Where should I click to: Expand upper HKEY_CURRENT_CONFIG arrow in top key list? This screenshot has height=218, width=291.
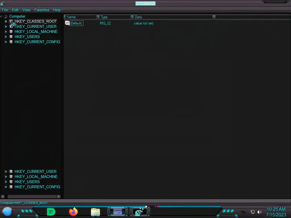6,42
